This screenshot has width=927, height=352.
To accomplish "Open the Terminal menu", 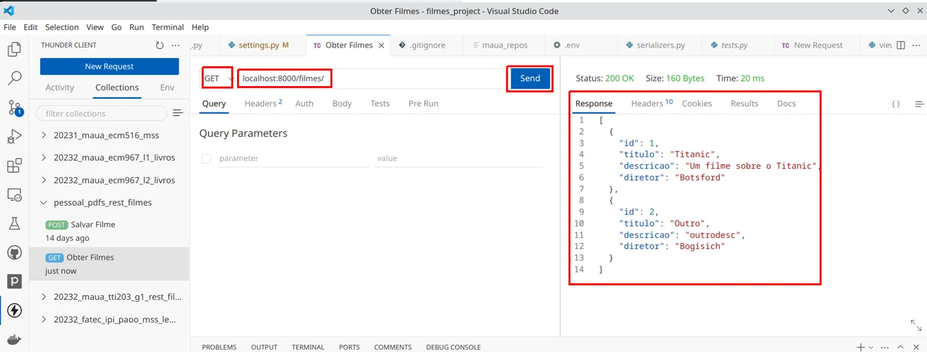I will click(168, 27).
